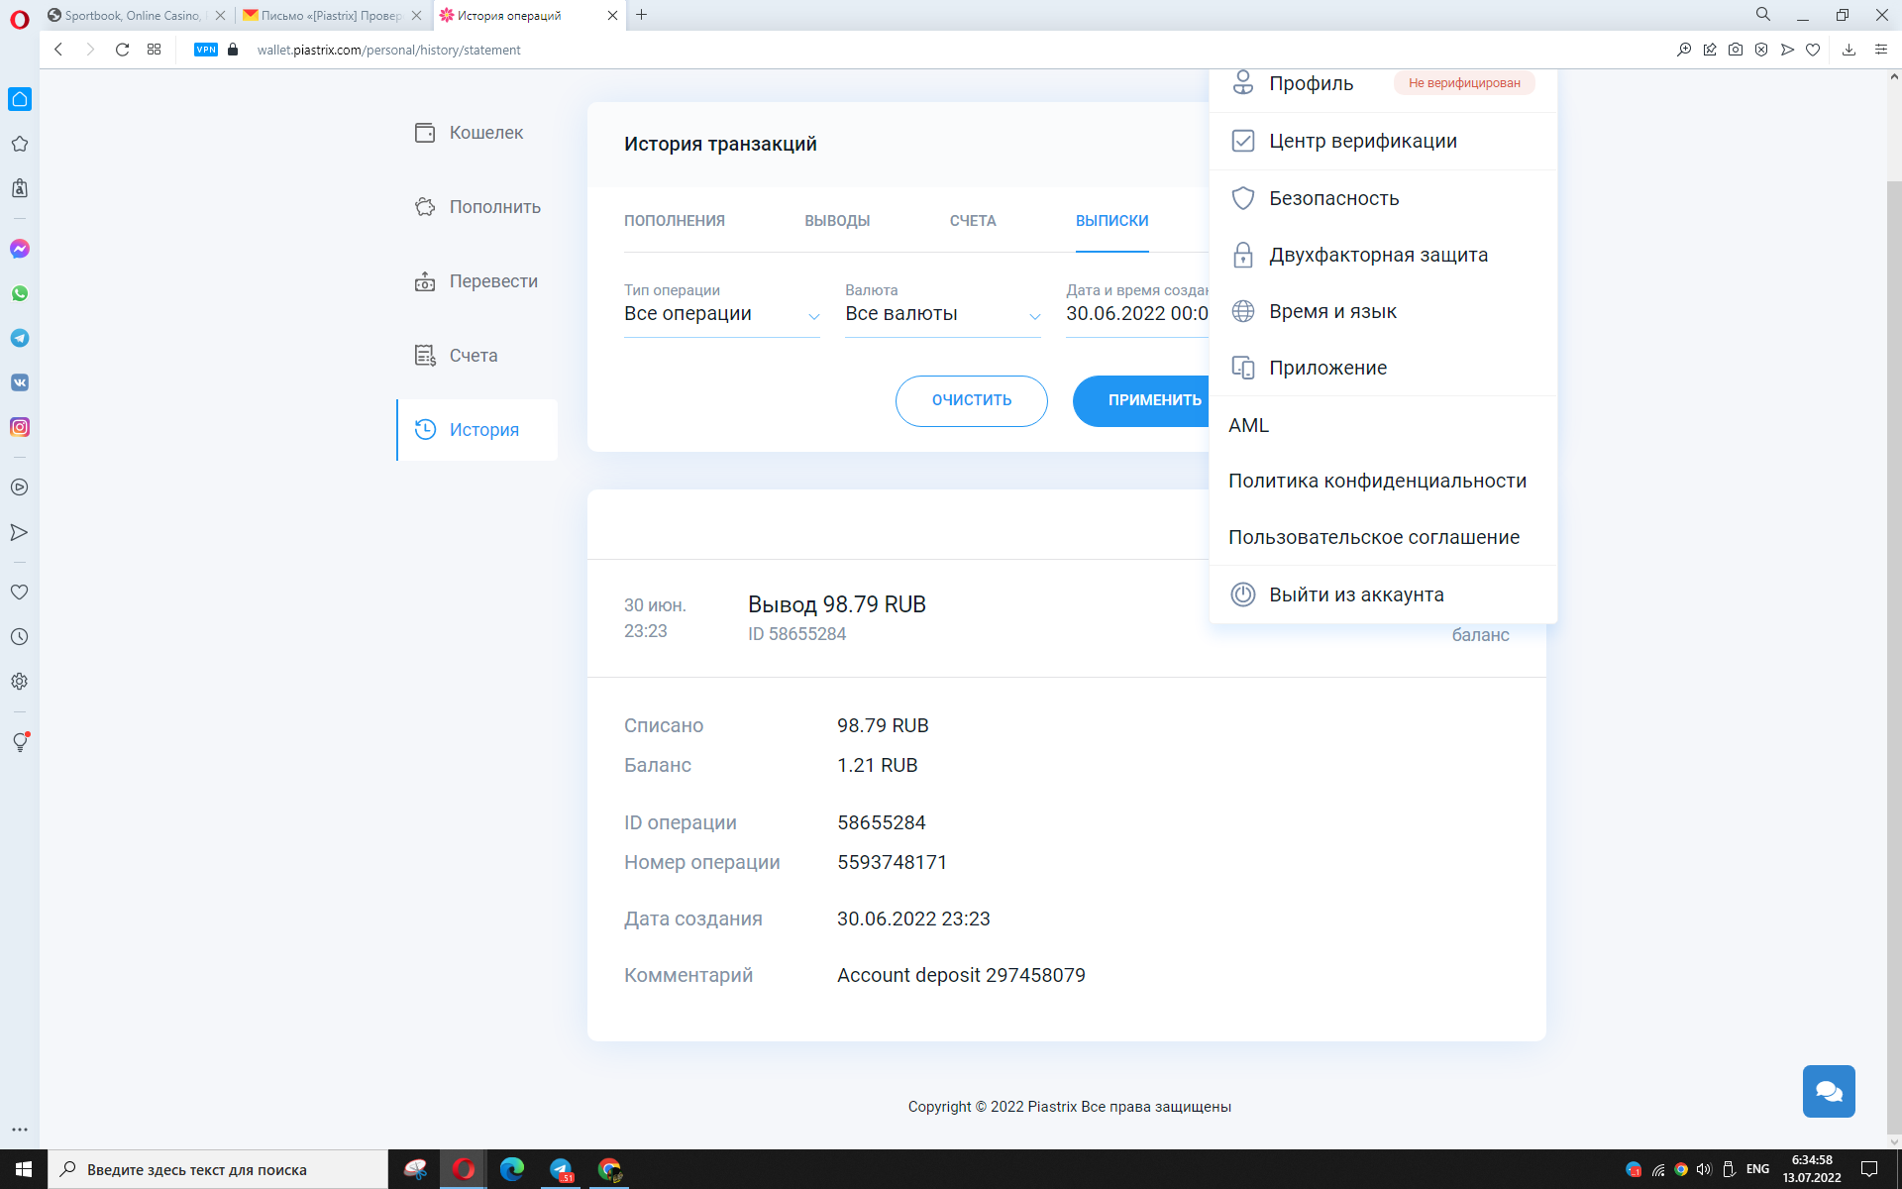Open Opera sidebar settings gear

[x=20, y=681]
